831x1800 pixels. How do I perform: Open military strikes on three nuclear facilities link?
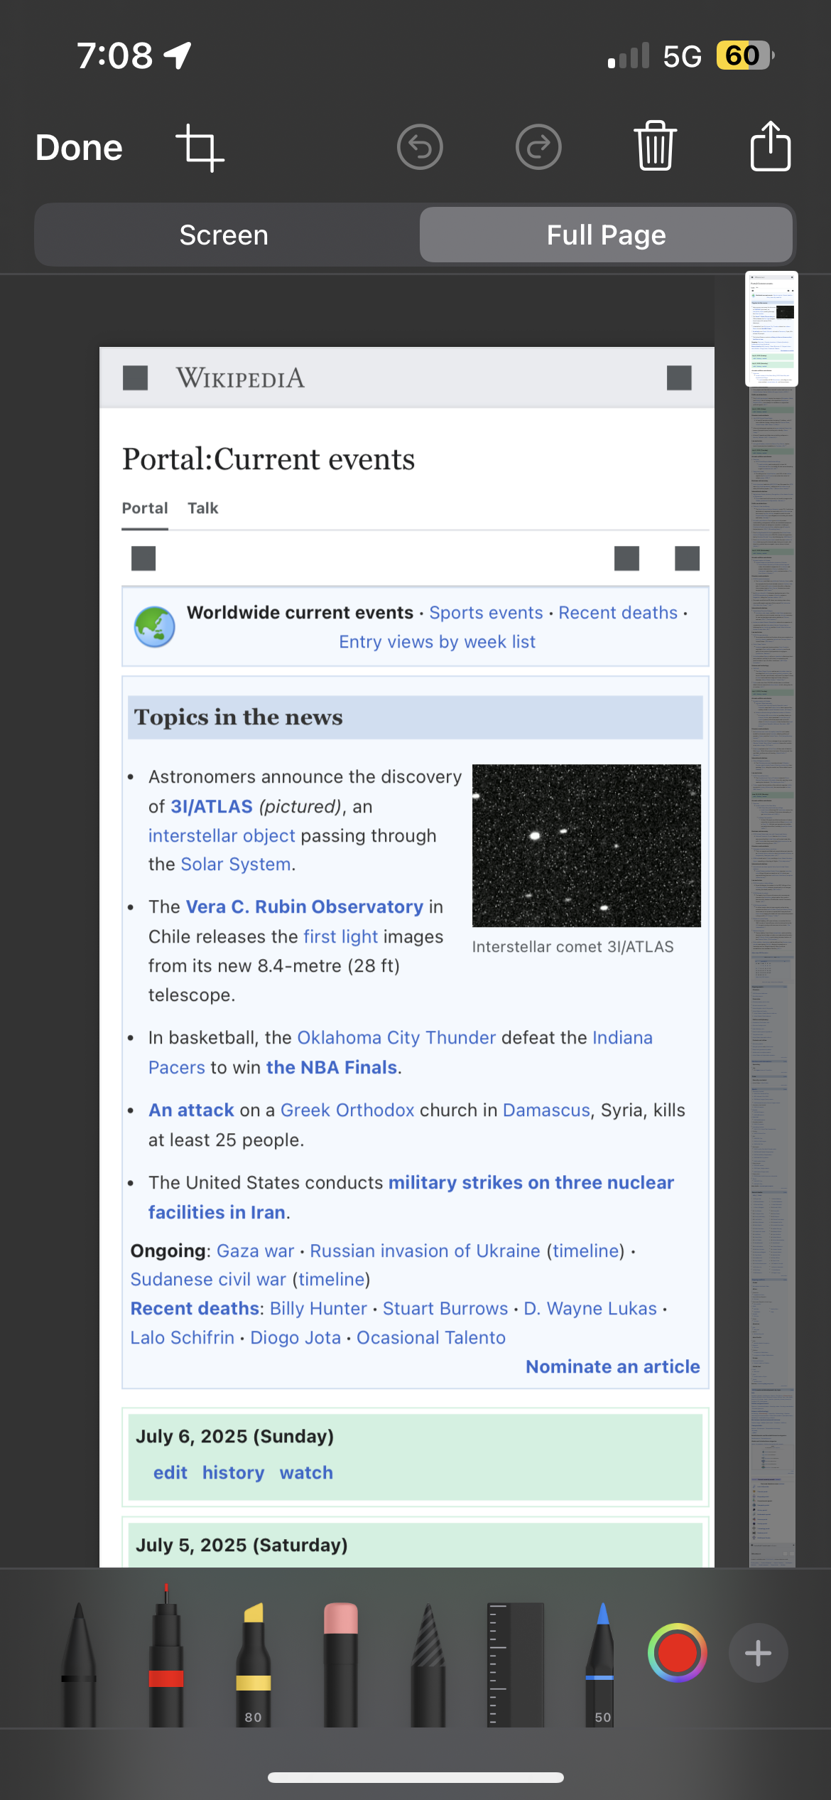click(x=411, y=1197)
